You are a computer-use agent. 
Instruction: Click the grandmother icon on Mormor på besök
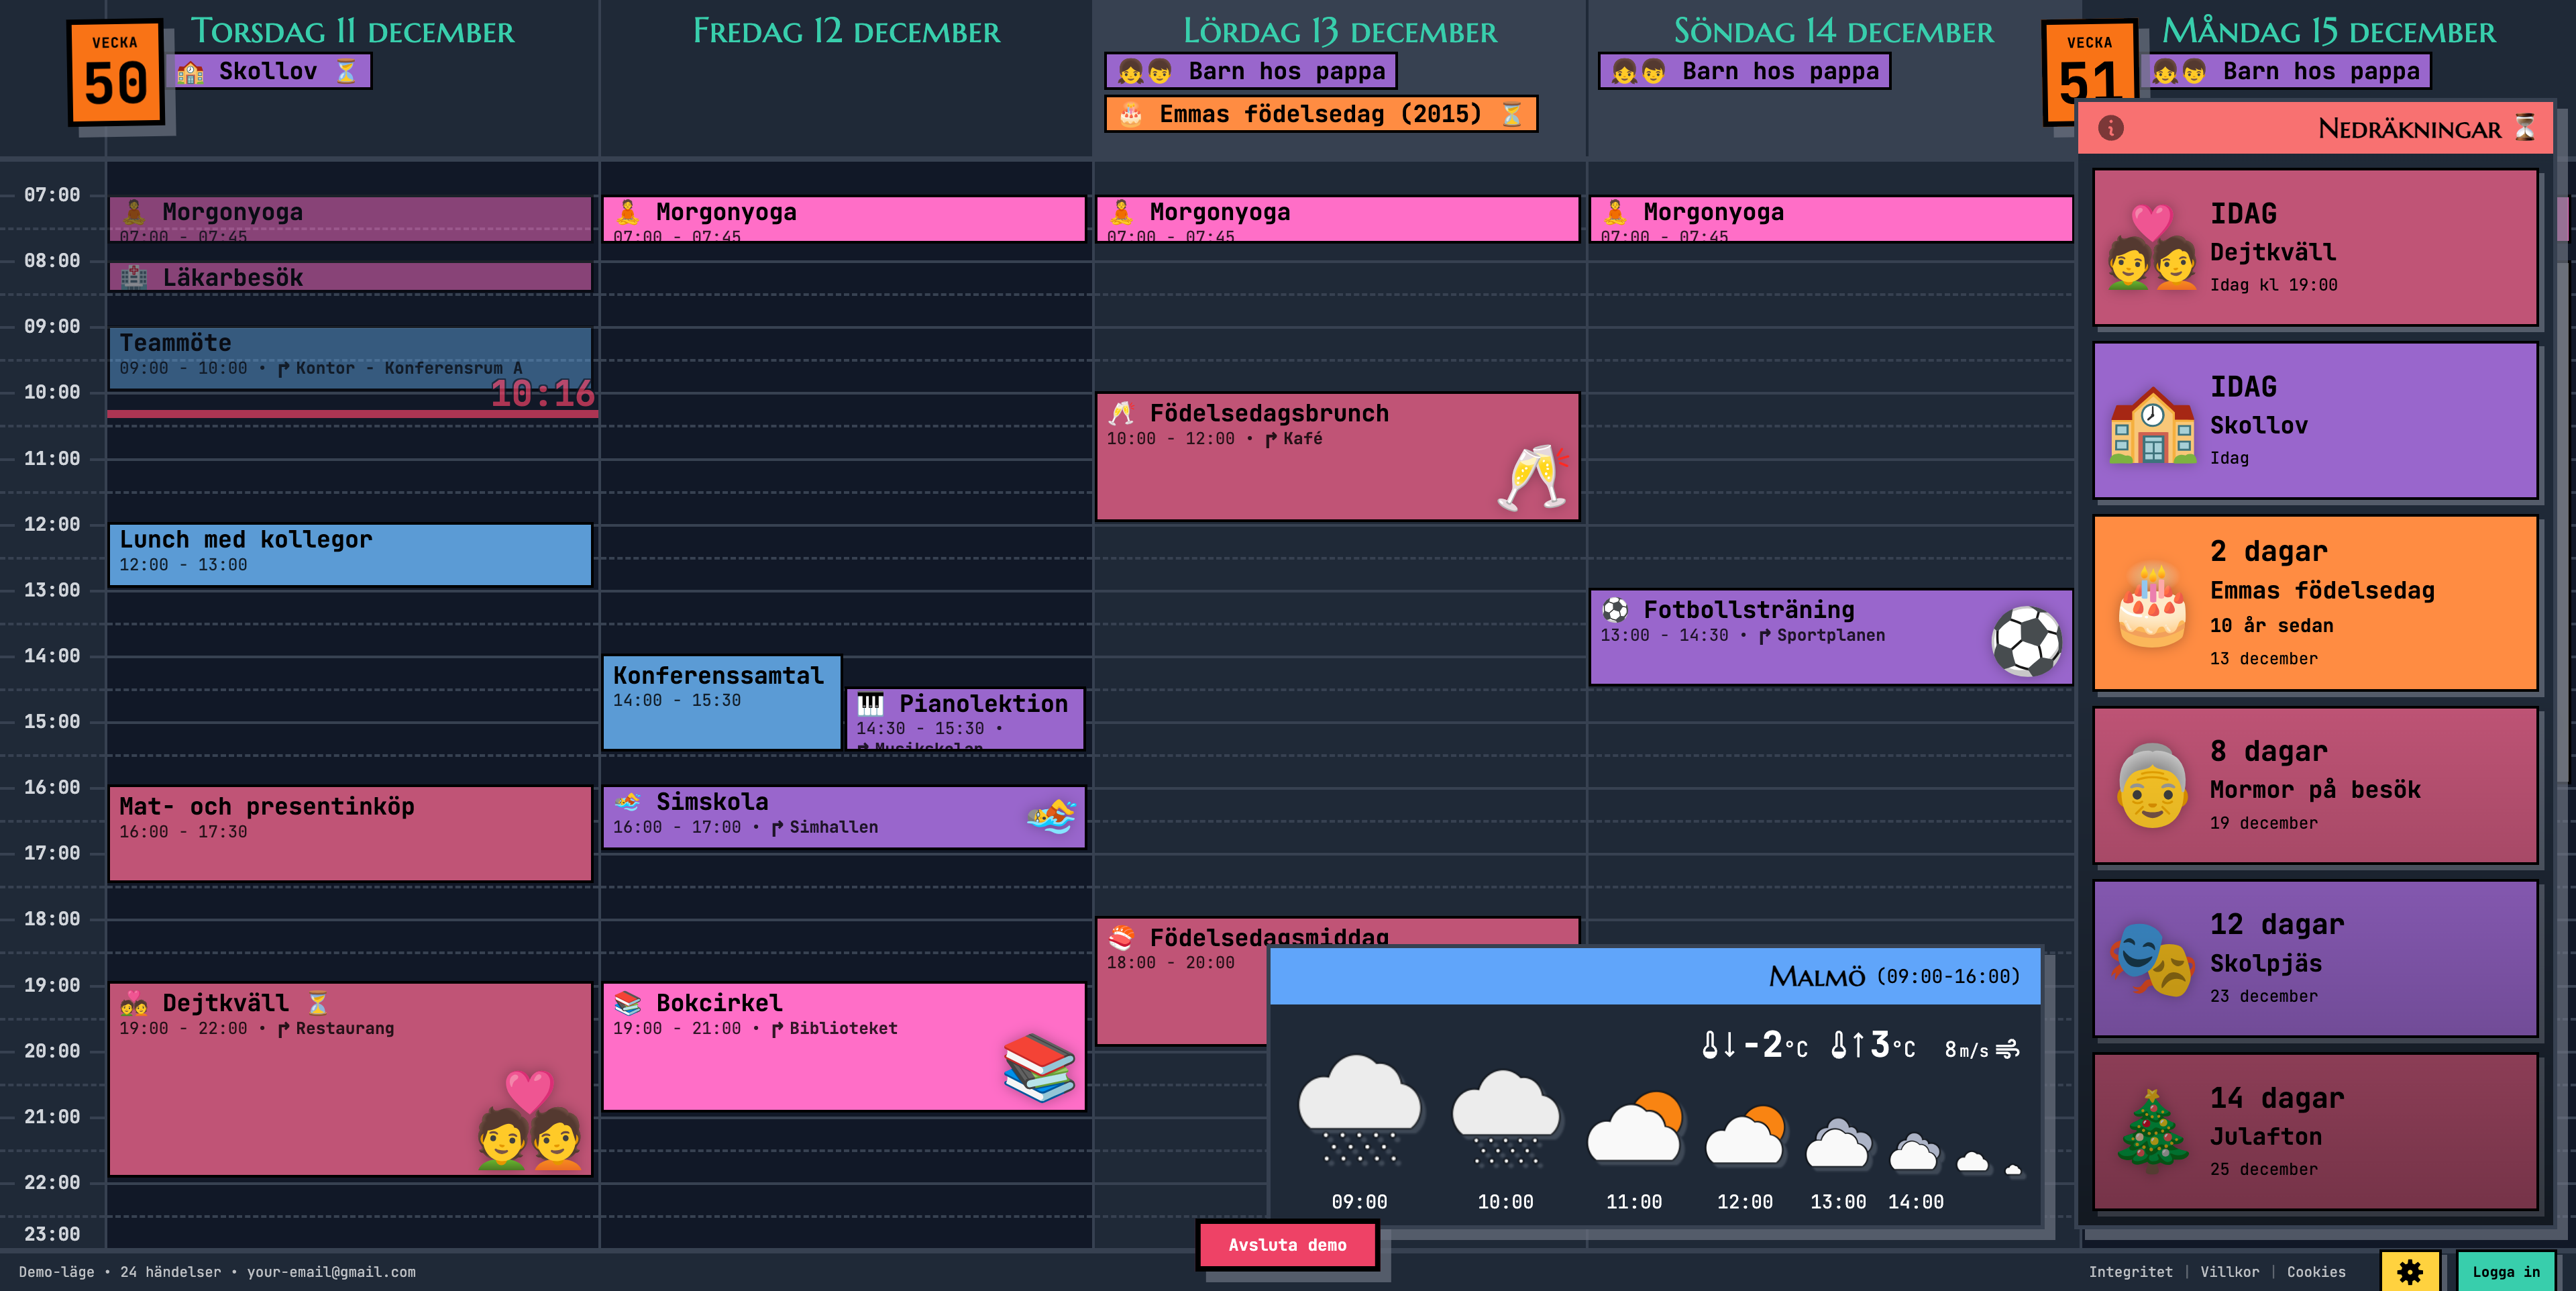[2152, 785]
